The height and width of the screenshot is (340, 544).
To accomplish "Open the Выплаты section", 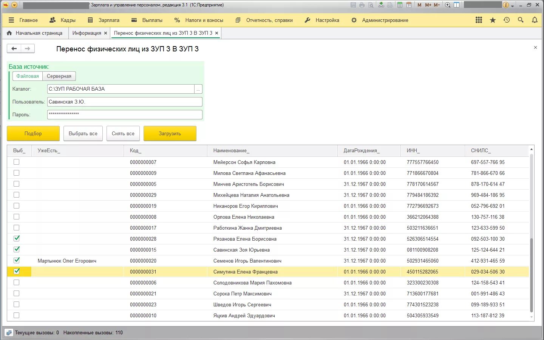I will point(147,20).
